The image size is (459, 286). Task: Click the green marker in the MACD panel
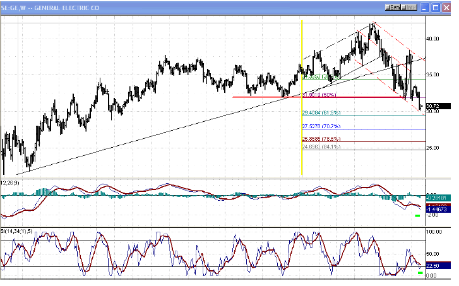(x=417, y=216)
